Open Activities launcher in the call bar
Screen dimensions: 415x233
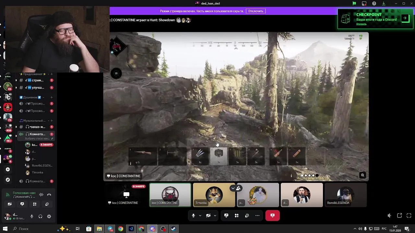point(237,216)
